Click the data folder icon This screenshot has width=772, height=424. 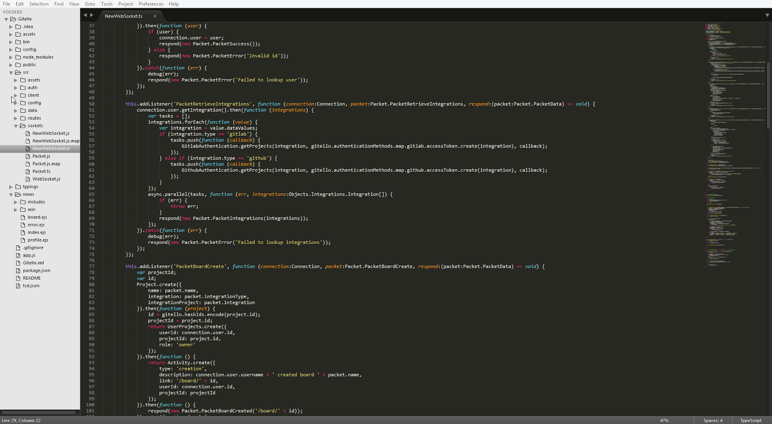(23, 110)
